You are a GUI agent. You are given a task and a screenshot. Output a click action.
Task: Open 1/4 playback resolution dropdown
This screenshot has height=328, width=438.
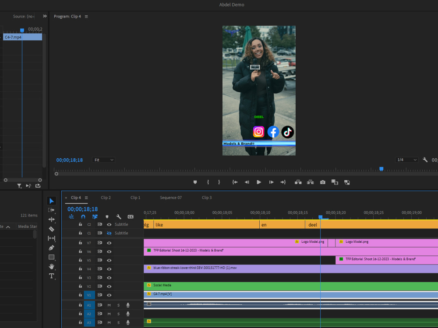[407, 160]
